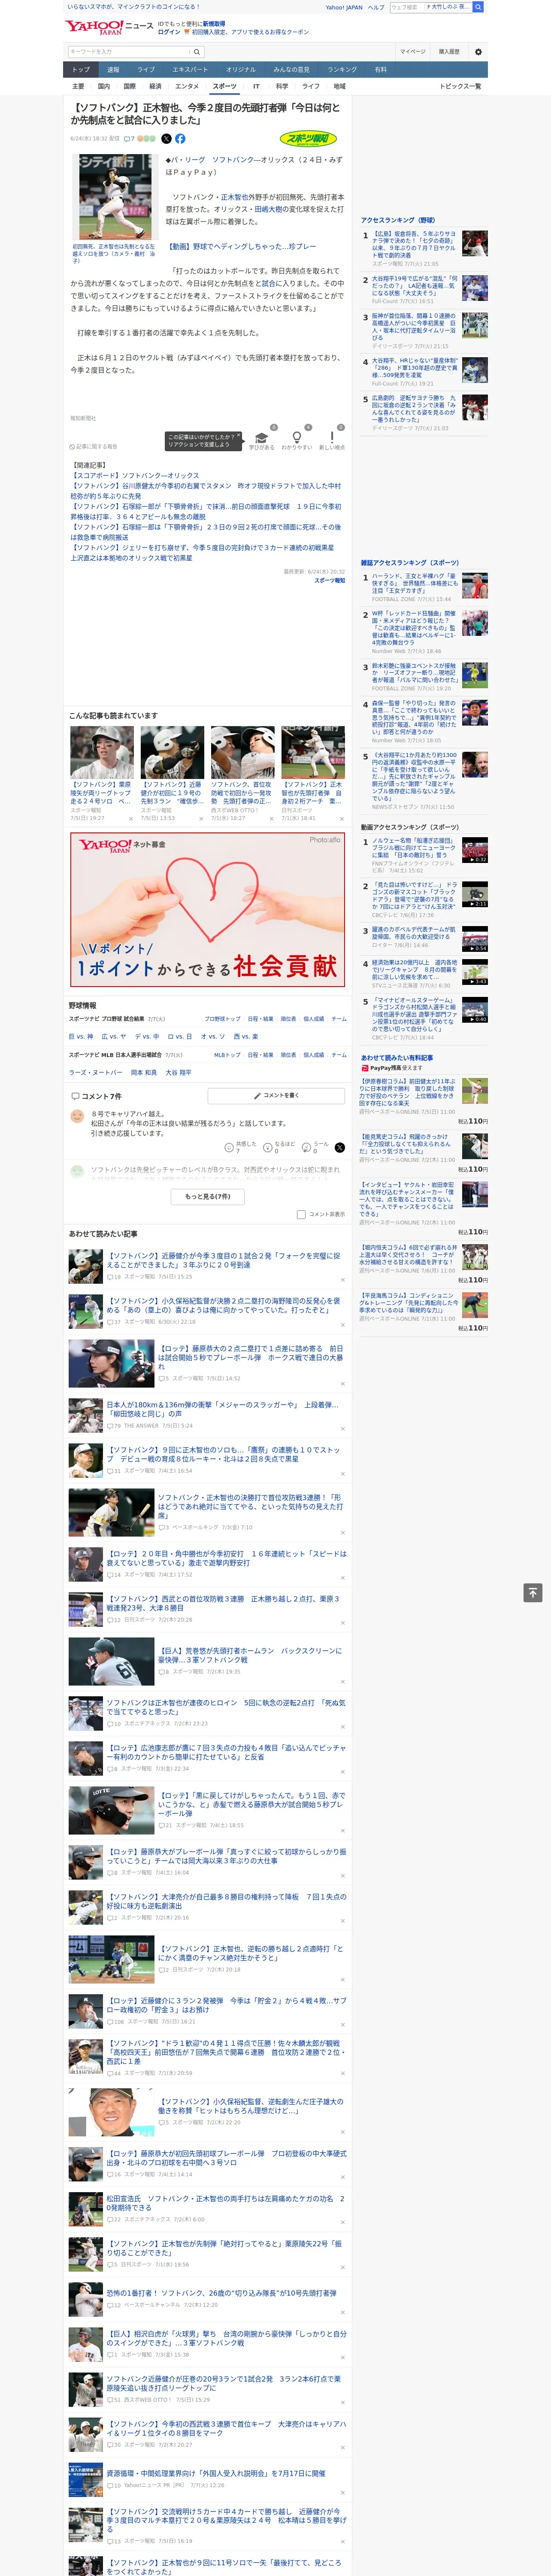Click the Yahoo! JAPAN news logo
551x2576 pixels.
click(x=109, y=27)
